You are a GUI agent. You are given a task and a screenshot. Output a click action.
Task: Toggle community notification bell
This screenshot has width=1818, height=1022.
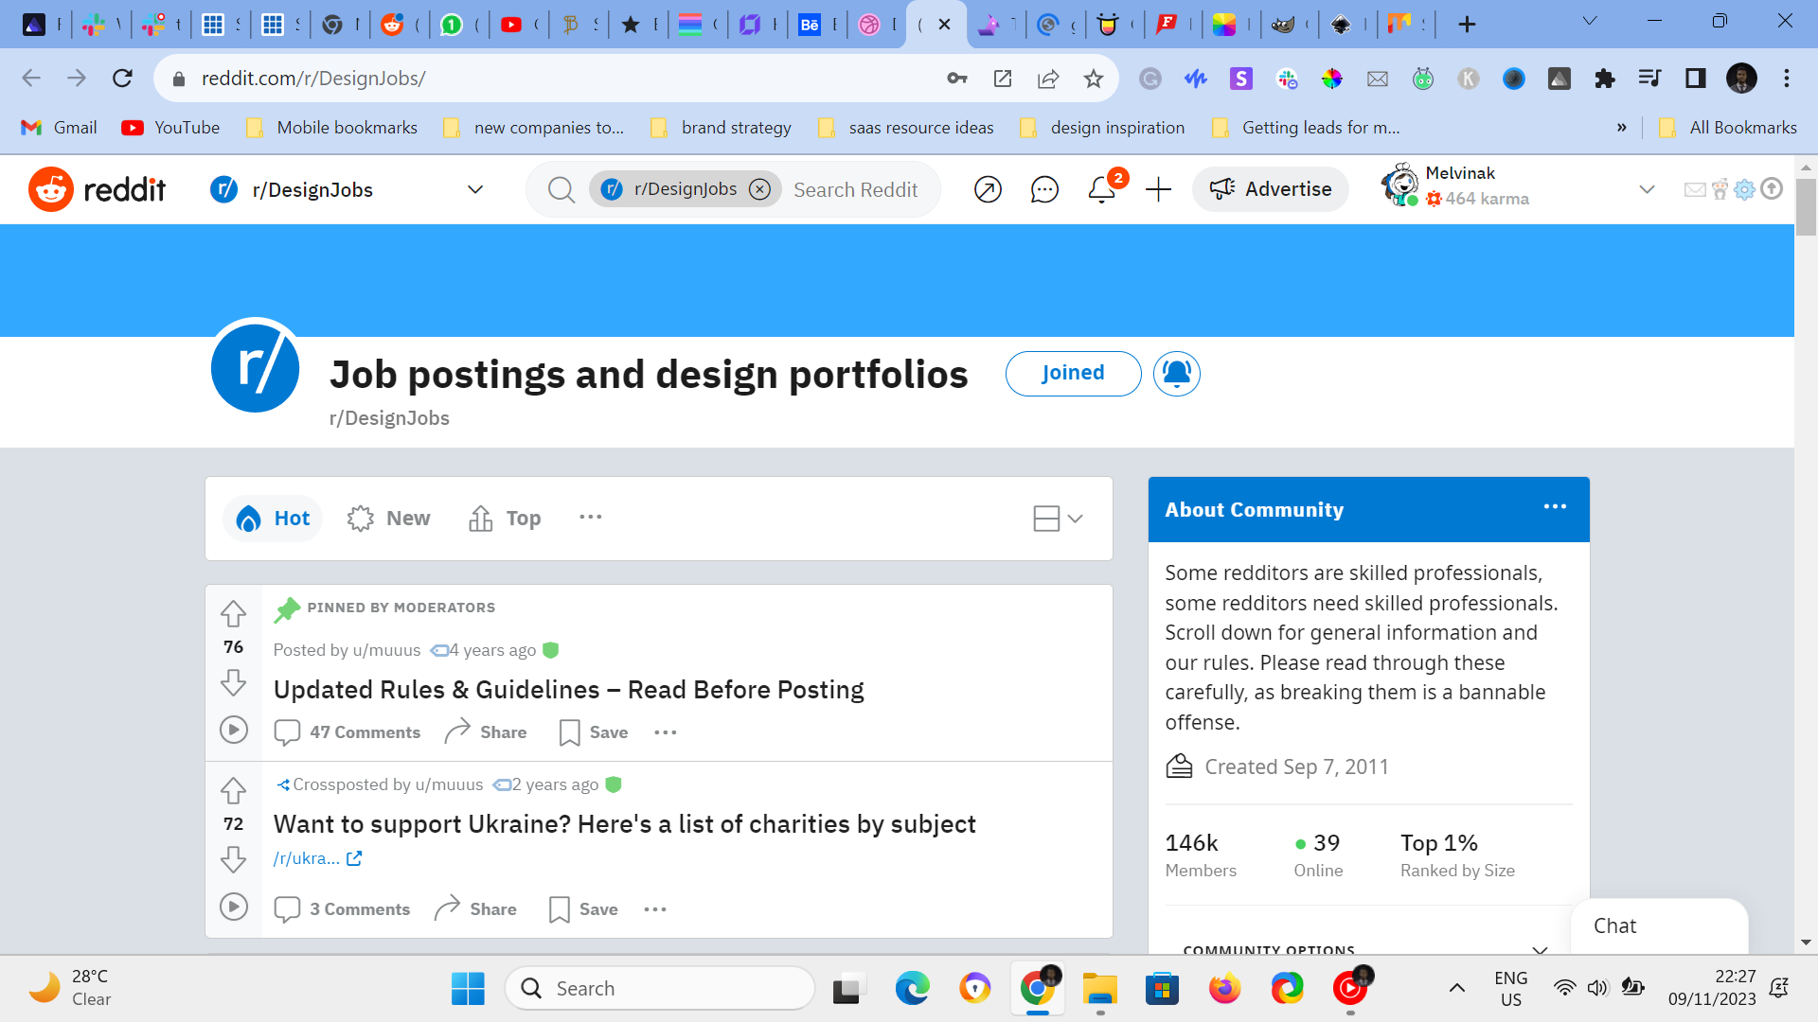coord(1176,373)
